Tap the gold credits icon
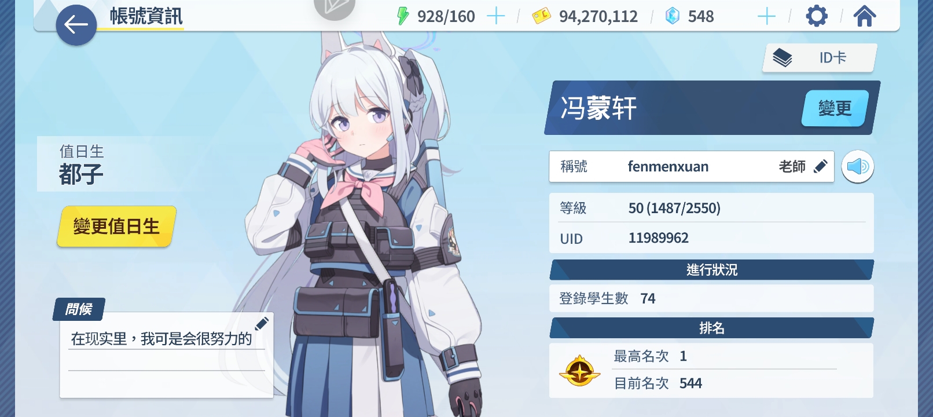 click(541, 16)
